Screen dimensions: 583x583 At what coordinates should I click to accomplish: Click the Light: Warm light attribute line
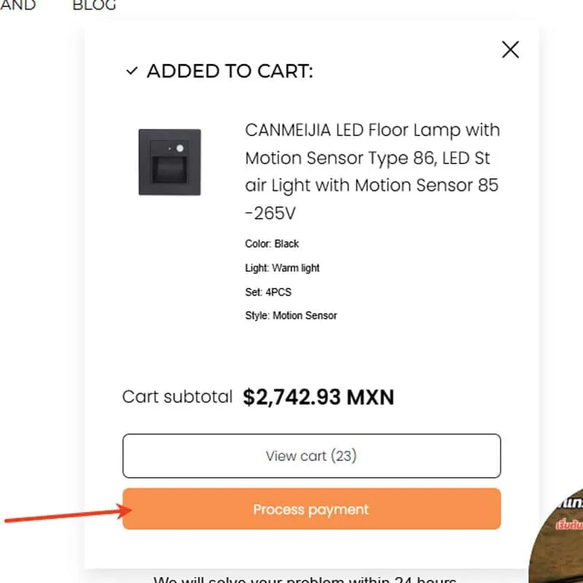pyautogui.click(x=282, y=267)
